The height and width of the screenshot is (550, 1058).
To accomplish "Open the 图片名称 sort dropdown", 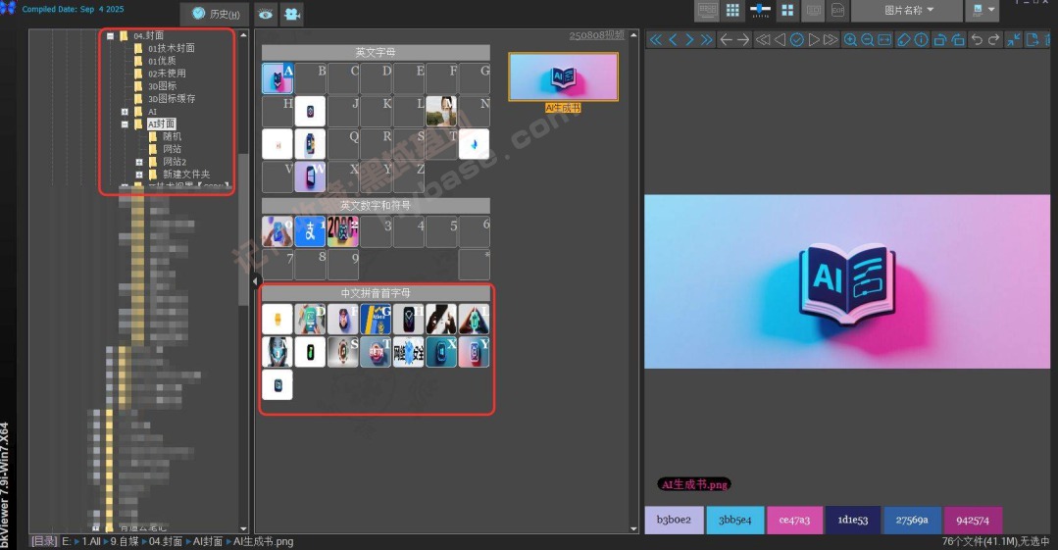I will pos(908,10).
